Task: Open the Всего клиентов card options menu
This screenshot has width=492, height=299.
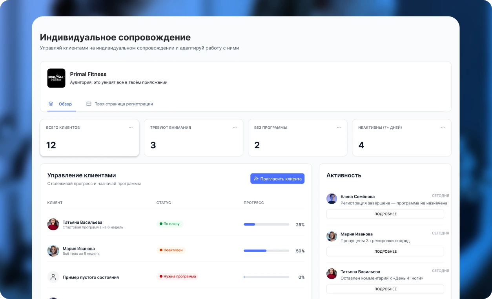Action: point(131,128)
